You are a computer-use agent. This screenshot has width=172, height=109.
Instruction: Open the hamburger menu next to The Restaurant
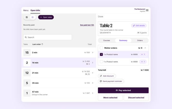point(147,10)
